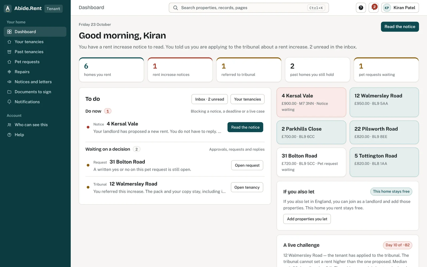Viewport: 427px width, 267px height.
Task: Click the icon beside Pet requests
Action: 9,62
